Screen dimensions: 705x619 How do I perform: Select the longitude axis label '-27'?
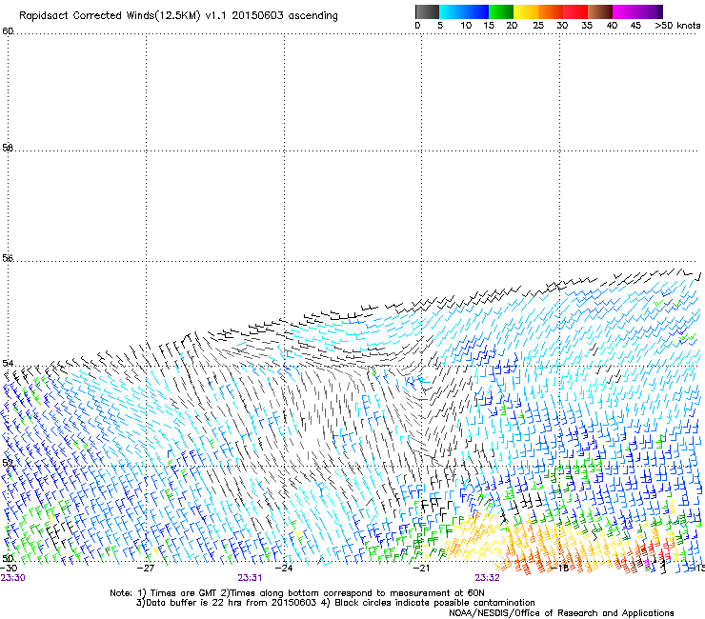click(146, 569)
